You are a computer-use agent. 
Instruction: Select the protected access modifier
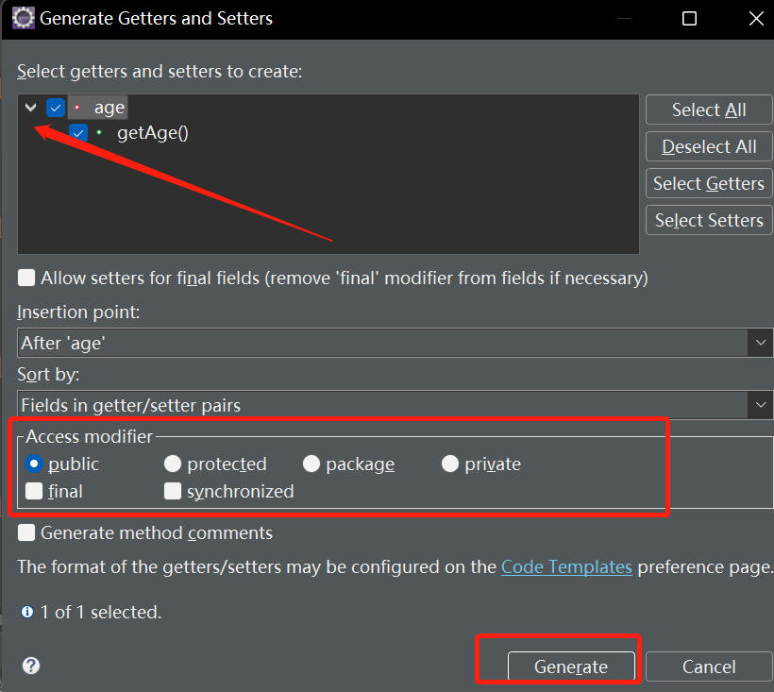173,464
